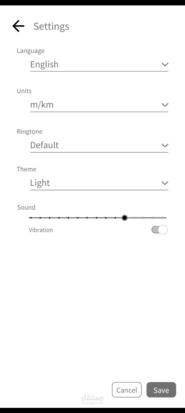This screenshot has width=185, height=413.
Task: Set Sound slider to the last tick
Action: (x=162, y=218)
